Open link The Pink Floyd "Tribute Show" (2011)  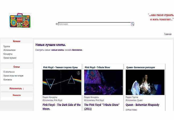pyautogui.click(x=102, y=107)
